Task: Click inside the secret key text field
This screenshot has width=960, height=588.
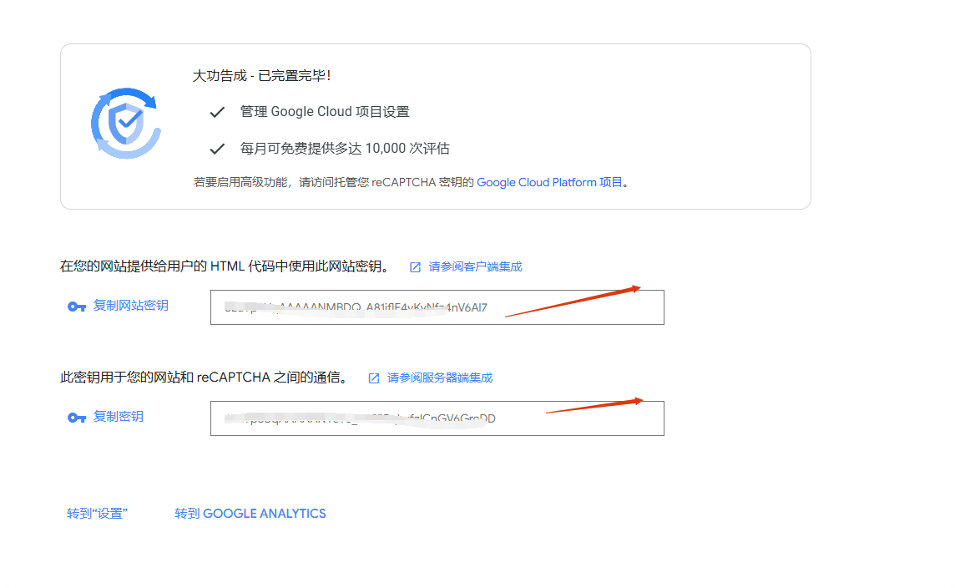Action: point(437,418)
